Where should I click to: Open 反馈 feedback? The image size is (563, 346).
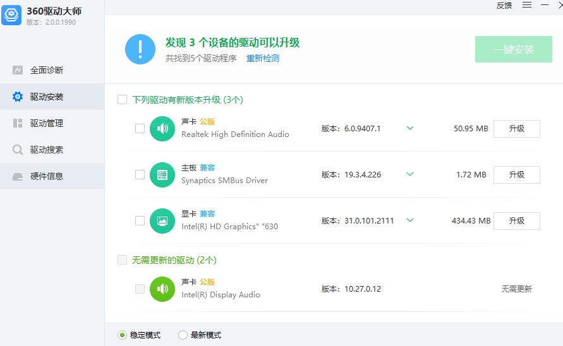pos(504,6)
